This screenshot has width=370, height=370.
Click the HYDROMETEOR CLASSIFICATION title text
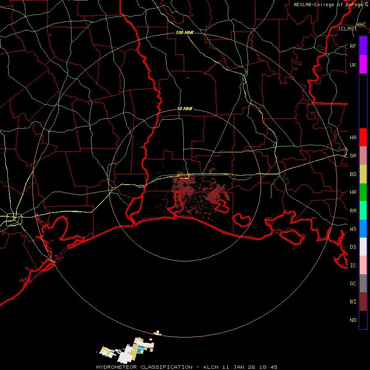(x=144, y=367)
